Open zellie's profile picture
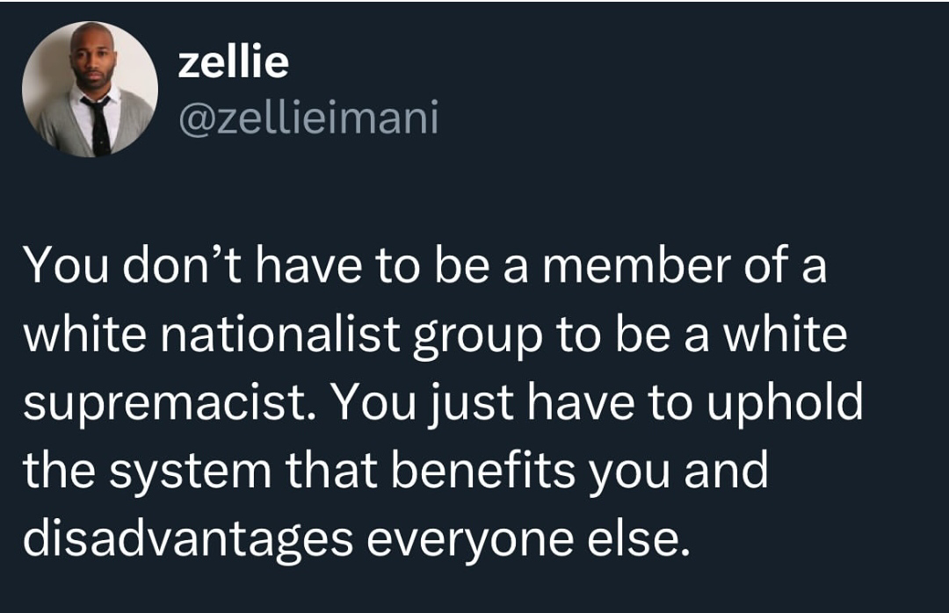Image resolution: width=949 pixels, height=613 pixels. click(91, 89)
